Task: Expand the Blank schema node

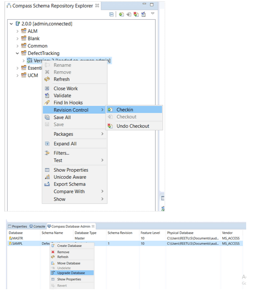Action: tap(17, 39)
